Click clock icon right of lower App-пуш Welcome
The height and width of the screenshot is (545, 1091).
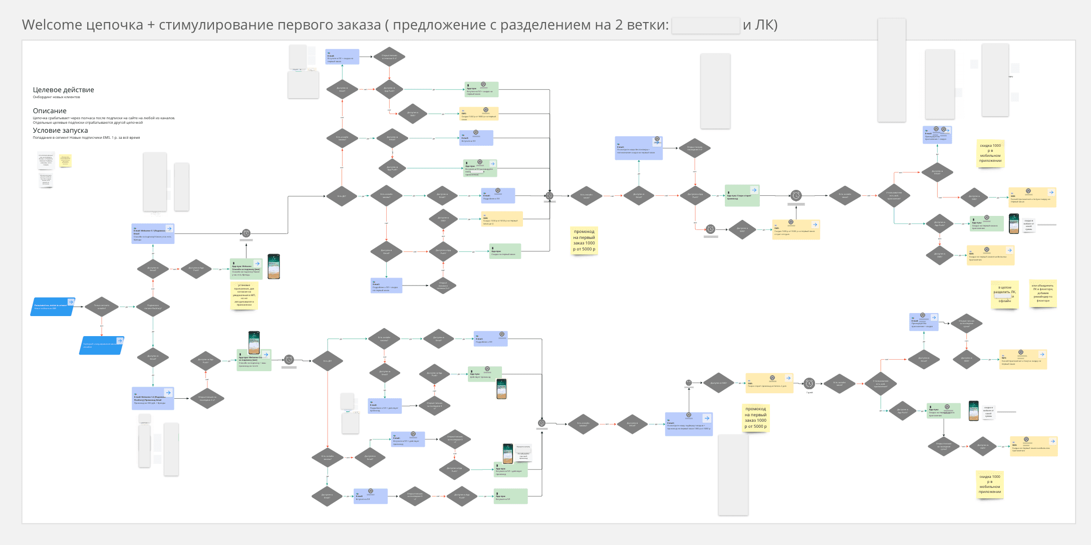(289, 360)
